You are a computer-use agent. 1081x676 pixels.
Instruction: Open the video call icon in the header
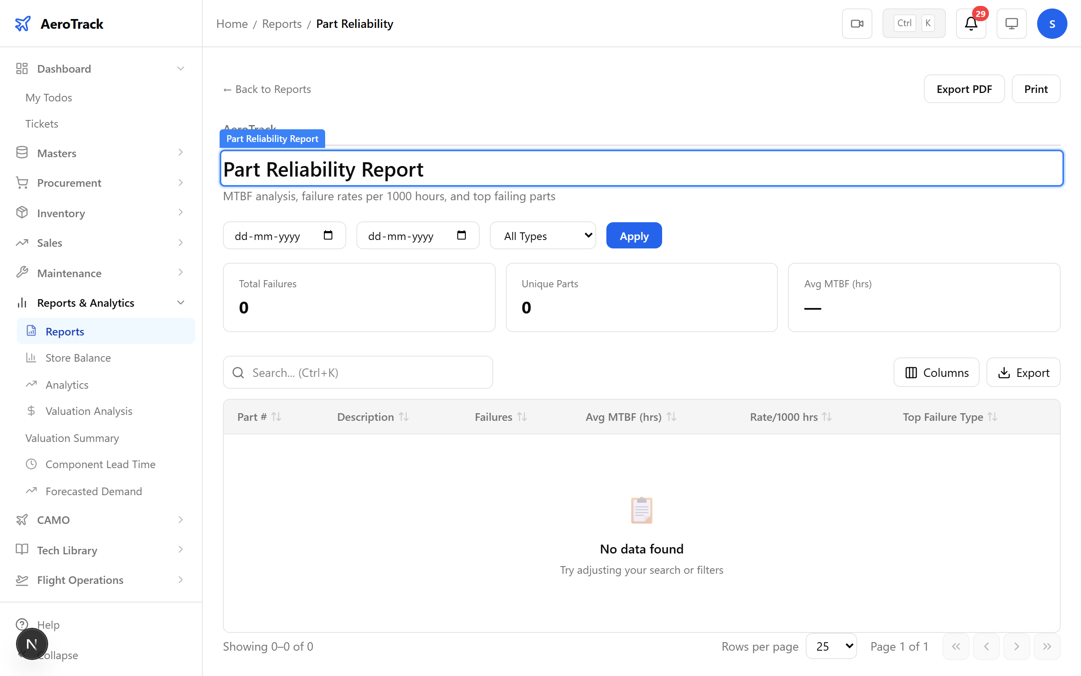(x=856, y=23)
